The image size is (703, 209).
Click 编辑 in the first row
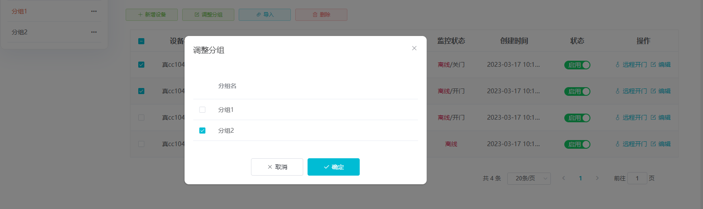[x=661, y=65]
